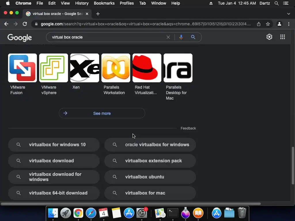Open Chrome from the Dock
This screenshot has width=295, height=221.
(78, 213)
